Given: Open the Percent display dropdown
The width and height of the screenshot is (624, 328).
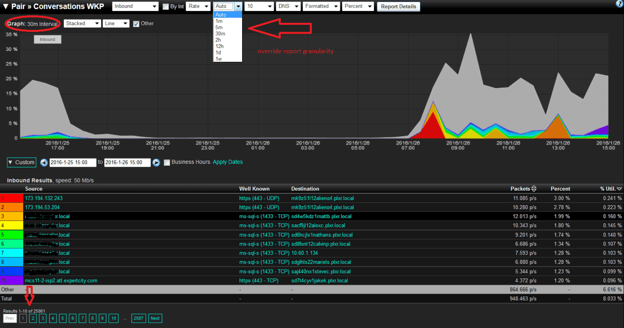Looking at the screenshot, I should pos(357,6).
